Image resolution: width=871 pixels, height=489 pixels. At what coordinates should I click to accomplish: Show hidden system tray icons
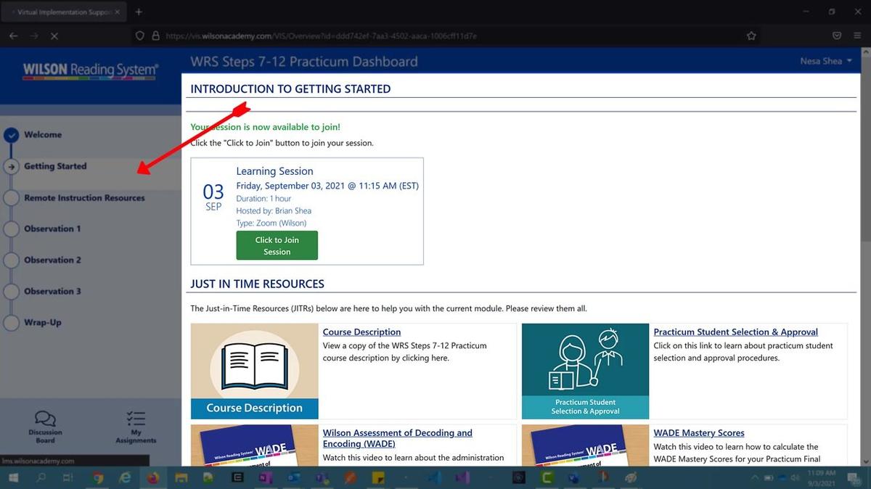coord(756,477)
